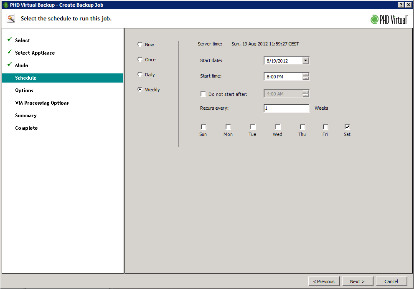Click the PHD Virtual logo
The image size is (414, 289).
[x=389, y=20]
